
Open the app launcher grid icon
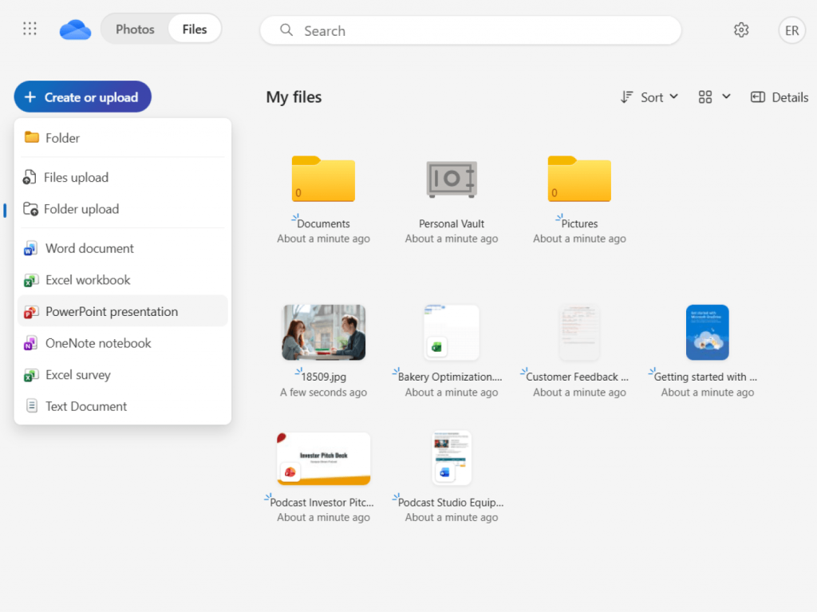click(30, 30)
